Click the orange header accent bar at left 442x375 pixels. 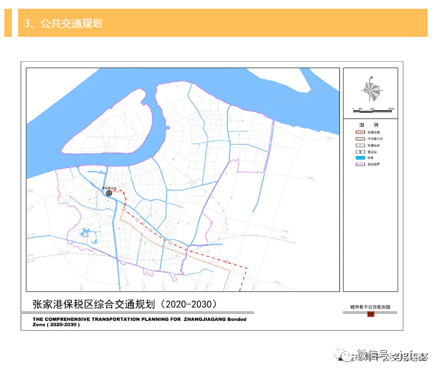[x=8, y=23]
